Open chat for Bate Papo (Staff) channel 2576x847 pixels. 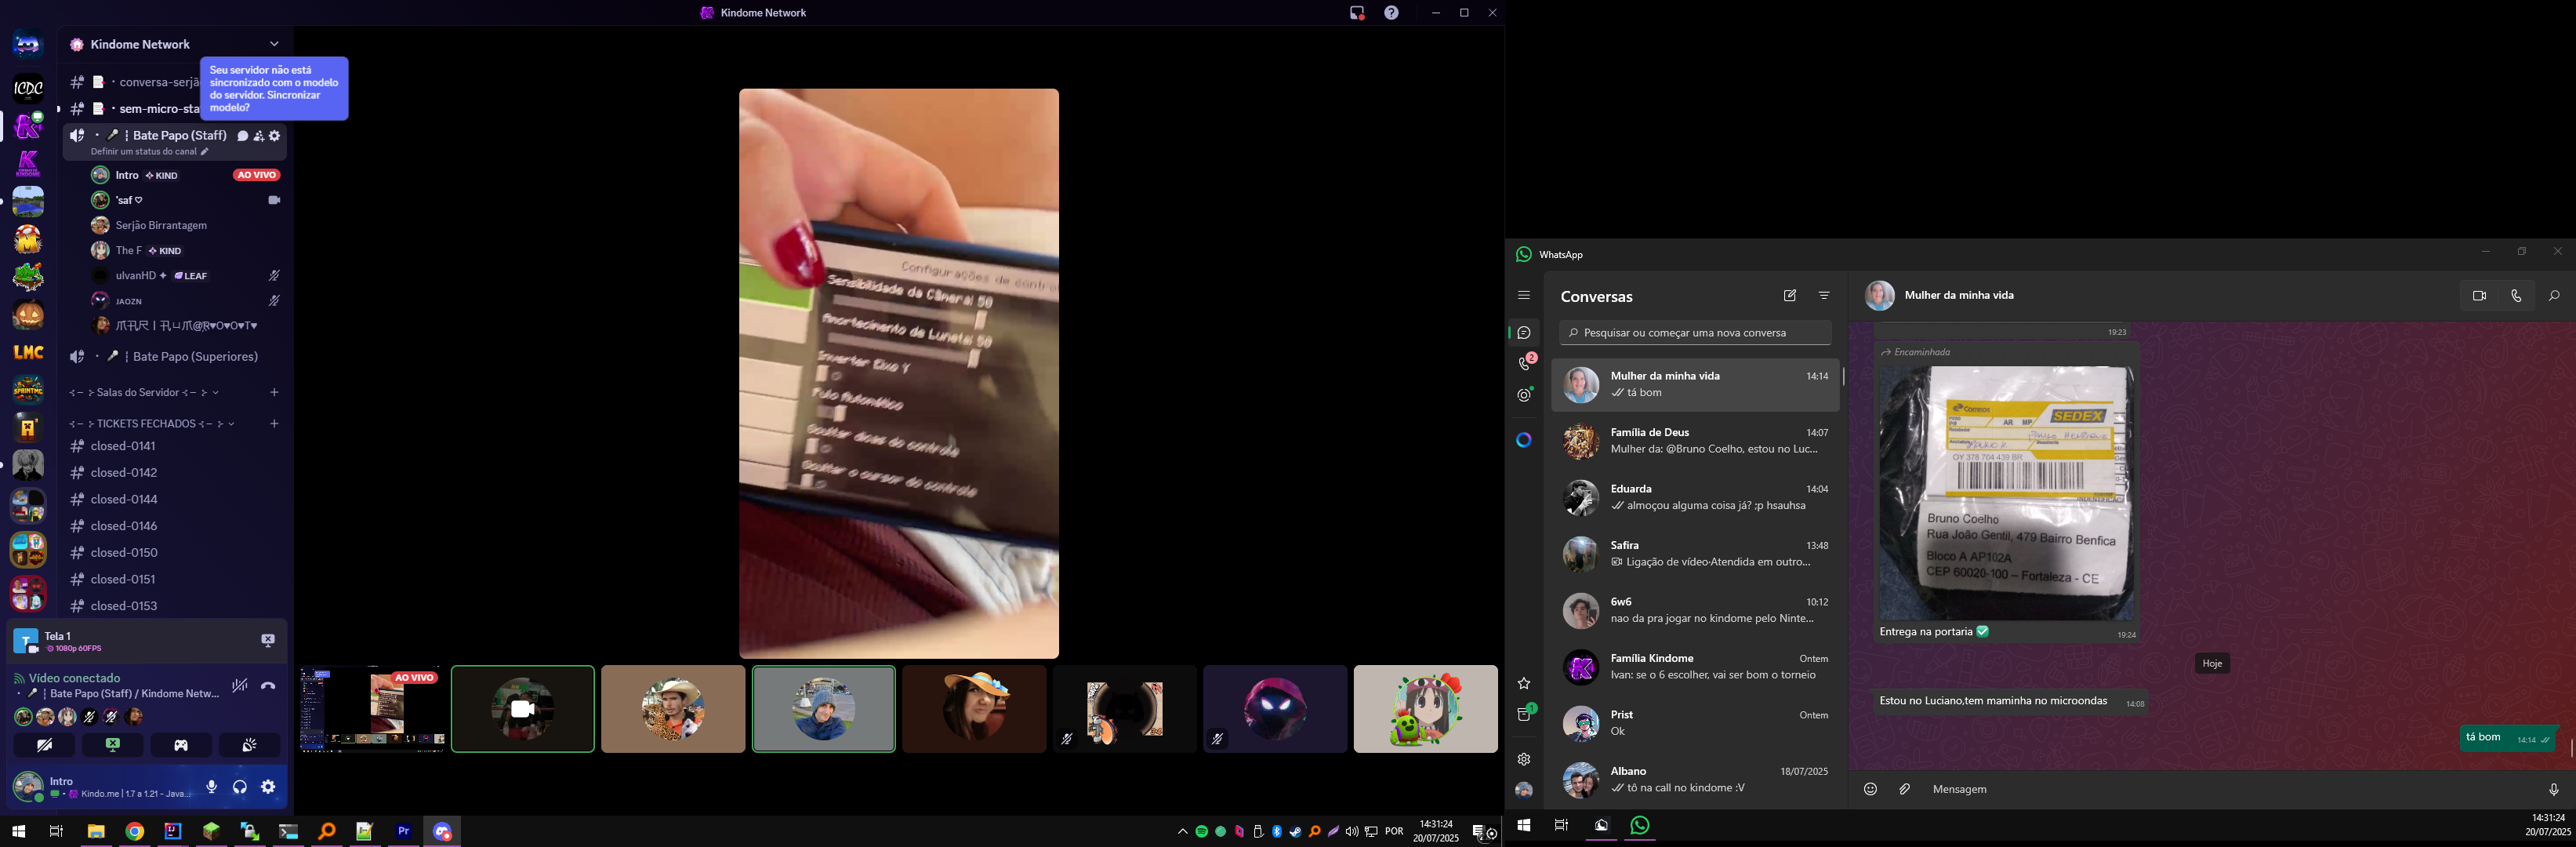(242, 136)
